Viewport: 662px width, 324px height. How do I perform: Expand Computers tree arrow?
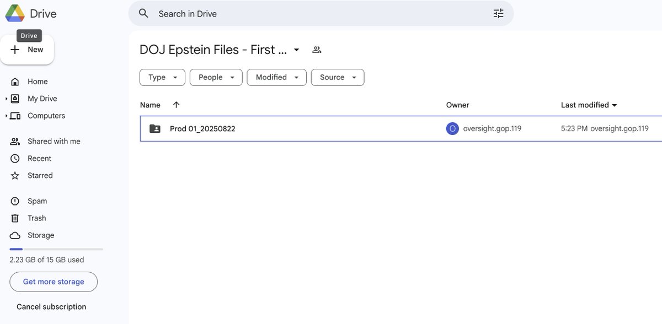coord(7,116)
